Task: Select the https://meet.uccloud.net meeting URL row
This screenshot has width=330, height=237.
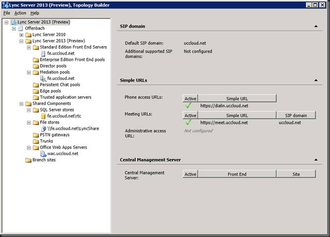Action: click(x=249, y=123)
